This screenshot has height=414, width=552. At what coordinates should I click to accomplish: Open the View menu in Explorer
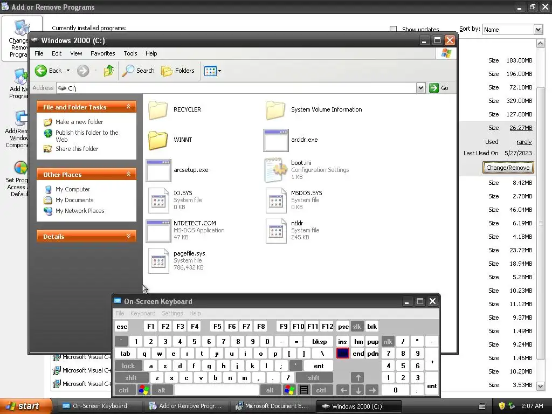point(76,53)
